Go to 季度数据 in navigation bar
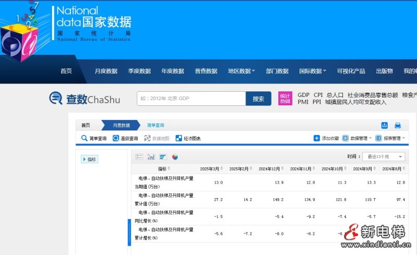This screenshot has width=417, height=255. tap(139, 71)
